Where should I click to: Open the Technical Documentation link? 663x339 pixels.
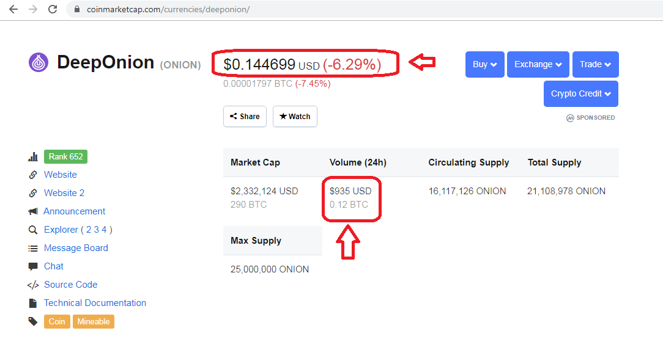(95, 303)
